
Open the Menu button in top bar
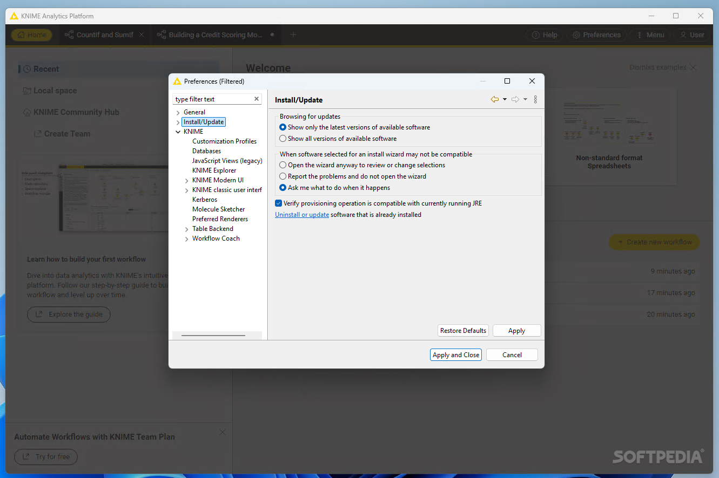pos(650,35)
